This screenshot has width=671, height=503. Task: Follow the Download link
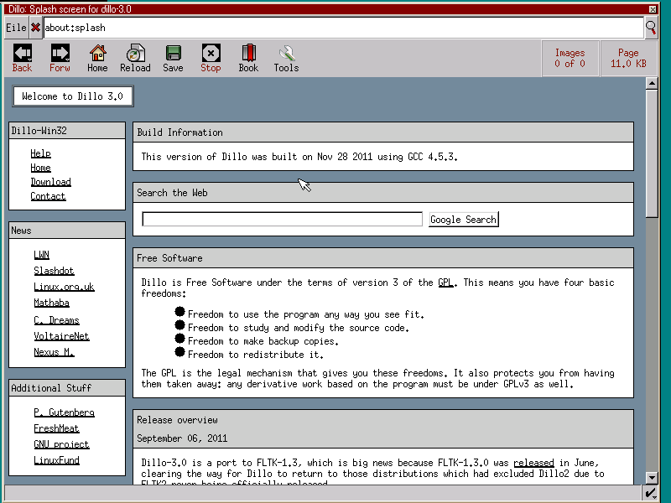click(50, 182)
